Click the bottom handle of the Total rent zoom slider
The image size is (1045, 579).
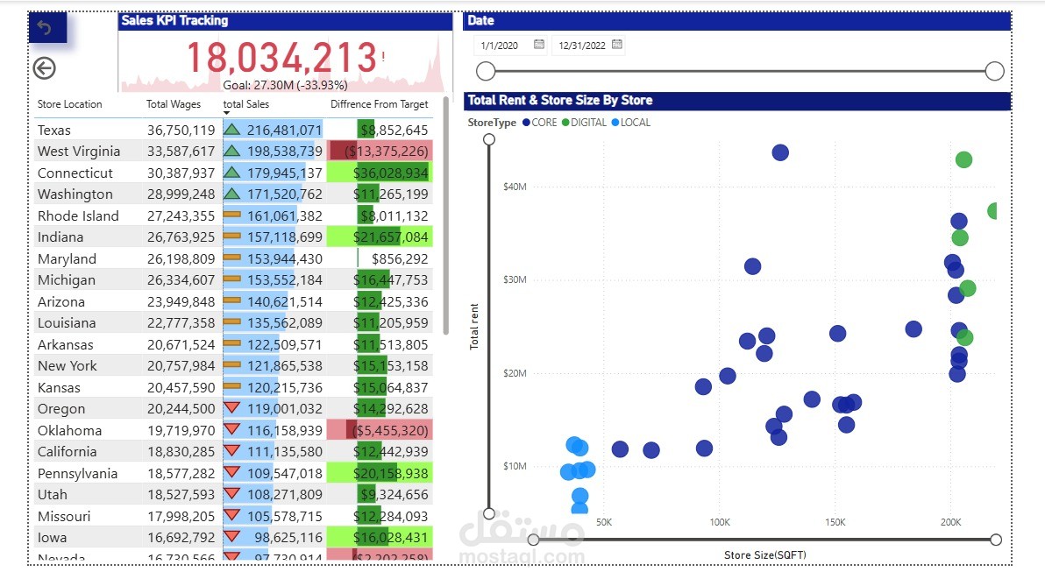coord(489,513)
